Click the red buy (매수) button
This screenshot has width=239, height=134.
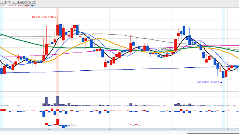27,6
